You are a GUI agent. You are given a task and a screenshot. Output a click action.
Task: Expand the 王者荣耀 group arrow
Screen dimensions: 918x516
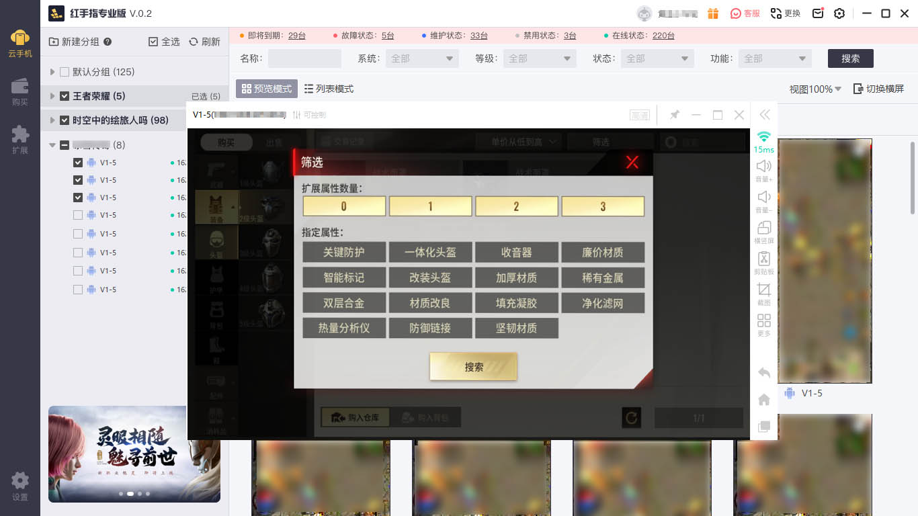tap(53, 96)
